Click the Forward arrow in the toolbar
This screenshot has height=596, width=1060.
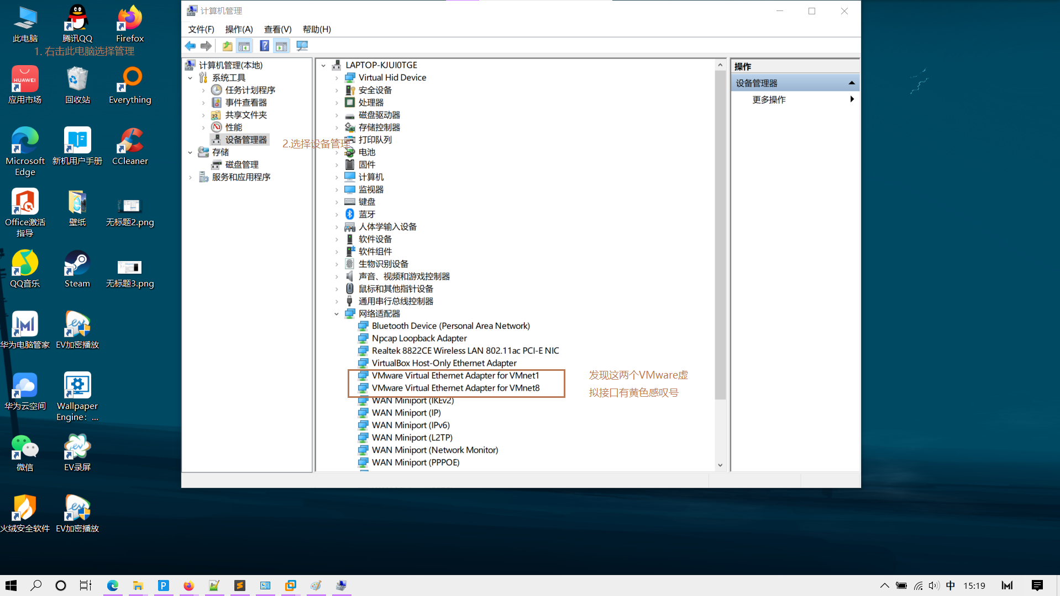[x=206, y=46]
